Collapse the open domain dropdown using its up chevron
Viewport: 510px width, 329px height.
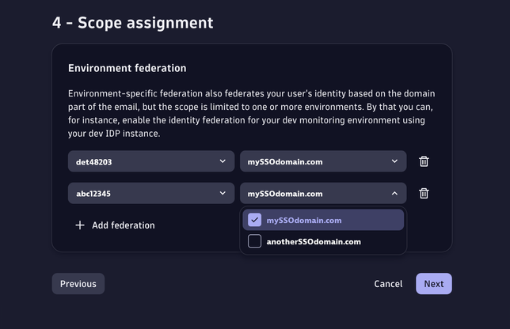click(394, 193)
